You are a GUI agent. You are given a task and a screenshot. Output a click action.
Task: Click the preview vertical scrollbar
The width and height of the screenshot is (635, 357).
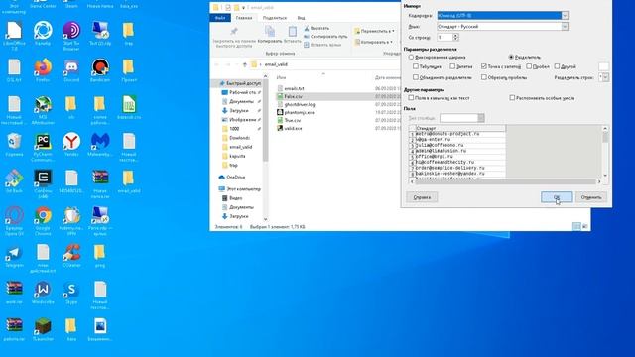605,152
